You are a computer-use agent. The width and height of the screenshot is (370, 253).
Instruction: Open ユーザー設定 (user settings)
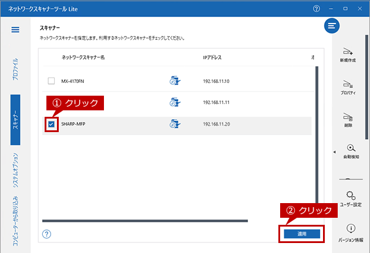pyautogui.click(x=351, y=199)
